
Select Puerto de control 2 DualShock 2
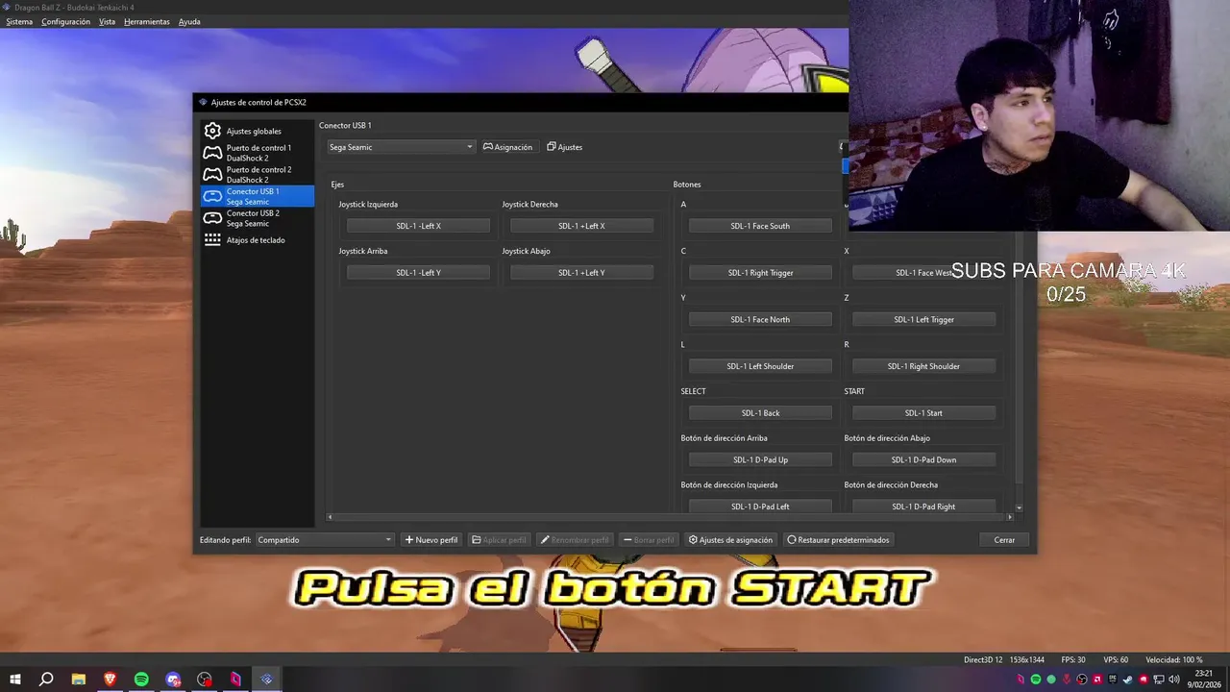tap(257, 175)
